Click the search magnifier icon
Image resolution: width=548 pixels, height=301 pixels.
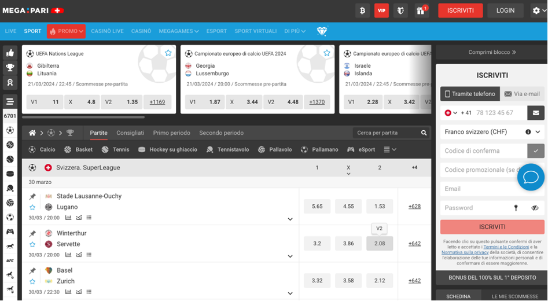pos(424,133)
